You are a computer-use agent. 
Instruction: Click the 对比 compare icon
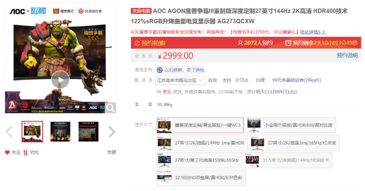click(x=25, y=153)
